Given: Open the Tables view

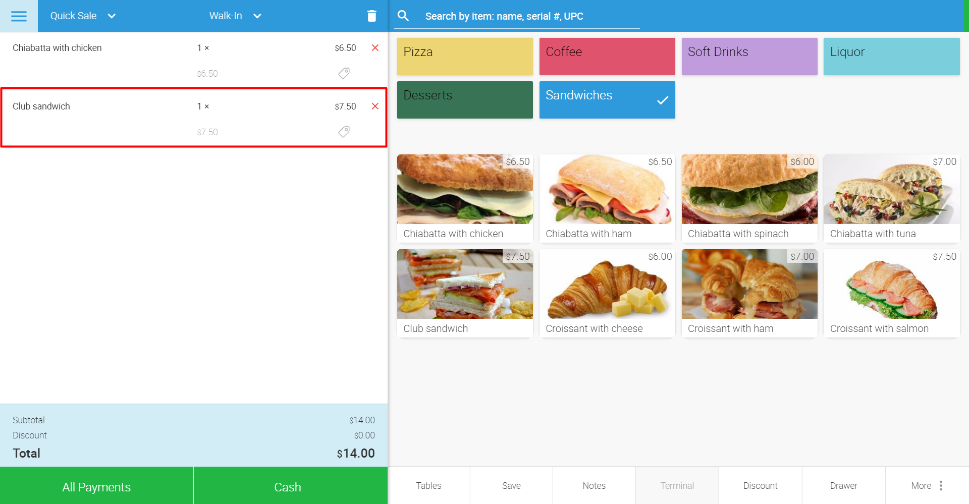Looking at the screenshot, I should tap(428, 486).
